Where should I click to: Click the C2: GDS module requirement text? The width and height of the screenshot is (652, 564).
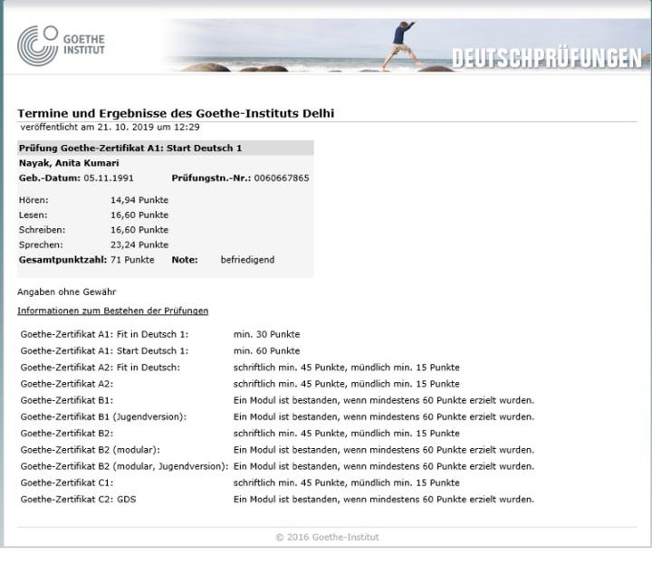point(384,499)
